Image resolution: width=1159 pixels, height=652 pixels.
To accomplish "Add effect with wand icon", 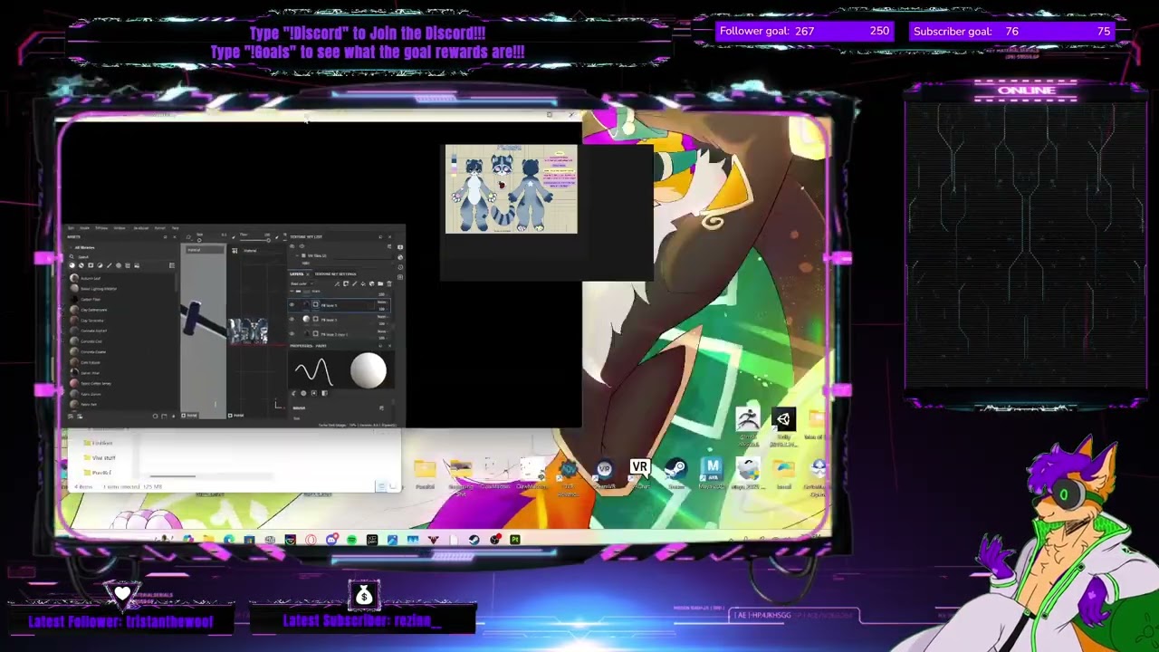I will pos(337,283).
